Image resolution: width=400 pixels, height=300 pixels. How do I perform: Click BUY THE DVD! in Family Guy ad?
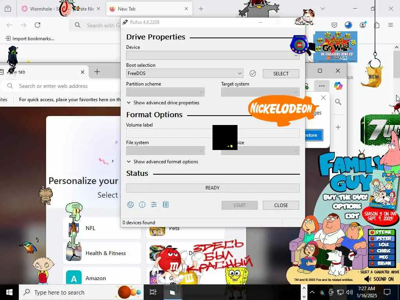point(345,197)
